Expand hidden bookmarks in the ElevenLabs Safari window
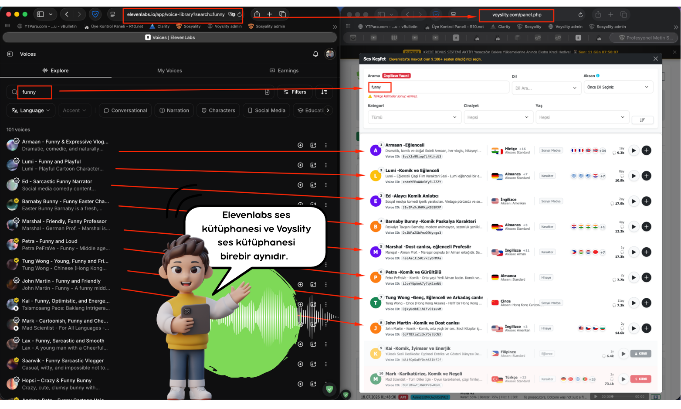 click(335, 27)
